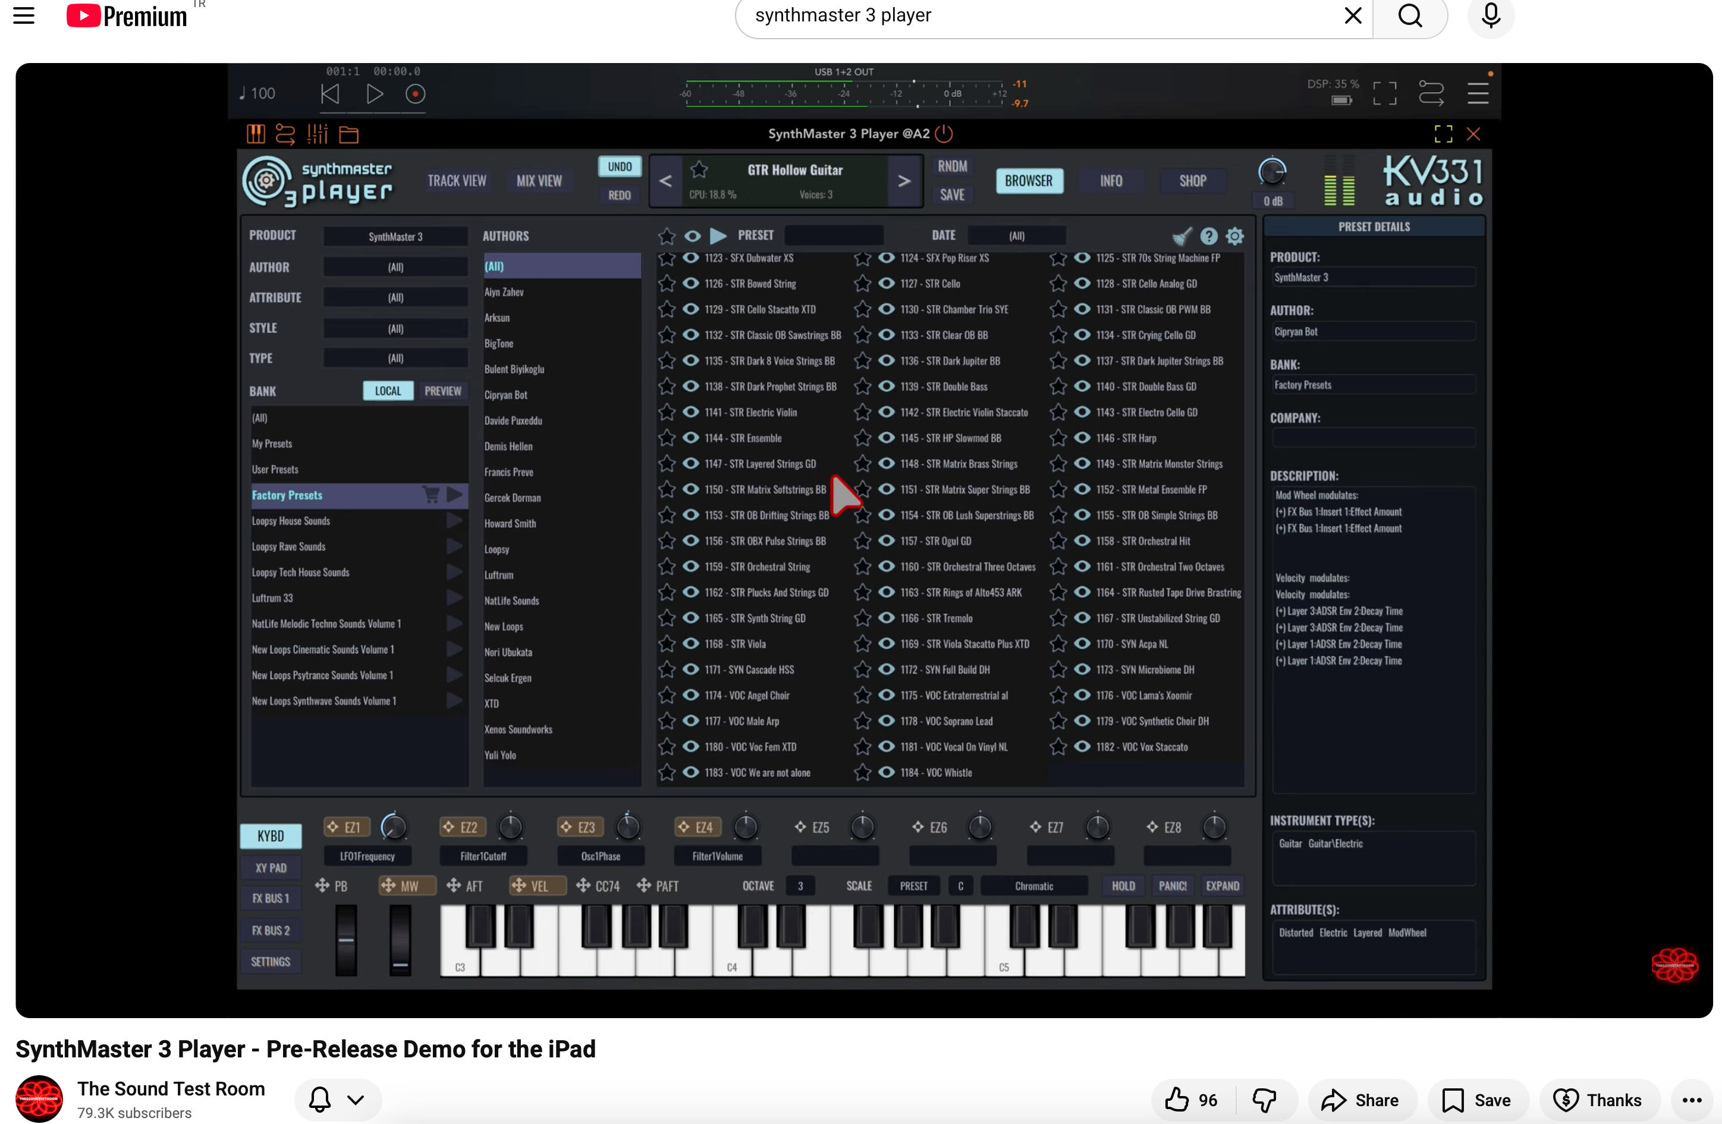Favorite star for 1144 - STR Ensemble
Screen dimensions: 1722x1124
[667, 438]
